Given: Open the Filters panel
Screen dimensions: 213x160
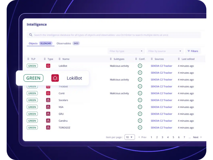Looking at the screenshot, I should [193, 51].
